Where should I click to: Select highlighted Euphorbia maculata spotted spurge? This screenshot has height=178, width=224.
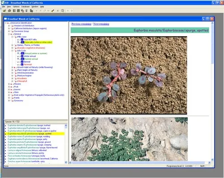[34, 134]
